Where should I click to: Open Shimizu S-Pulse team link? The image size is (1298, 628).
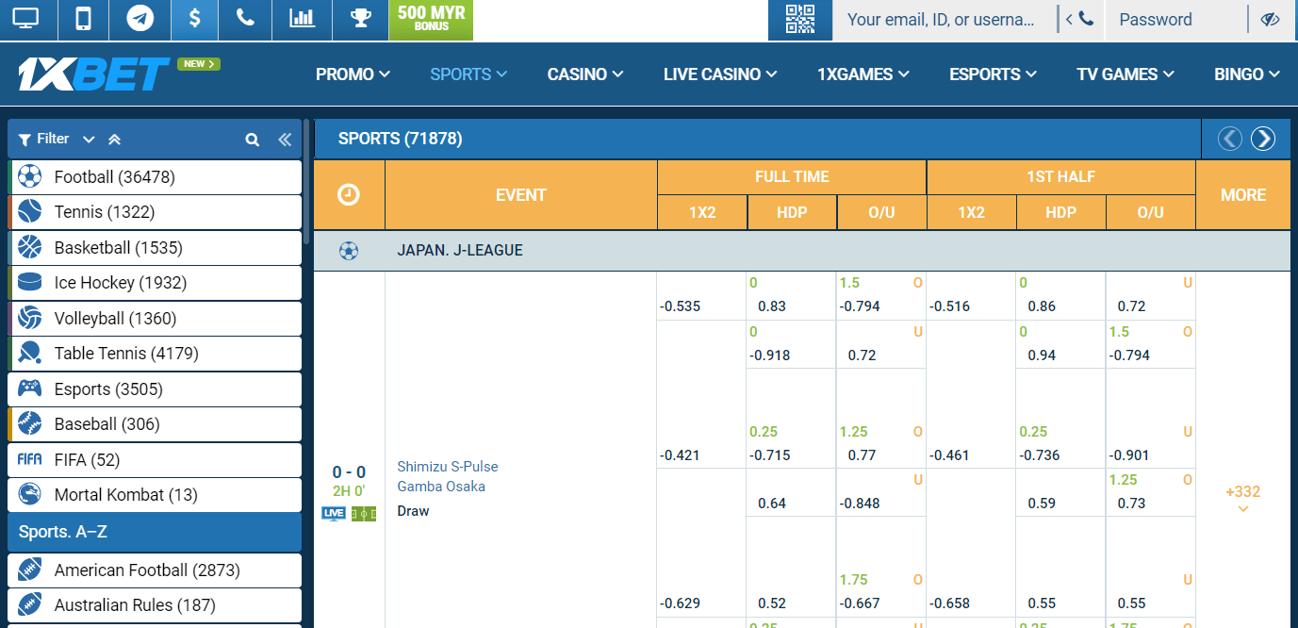pos(448,467)
